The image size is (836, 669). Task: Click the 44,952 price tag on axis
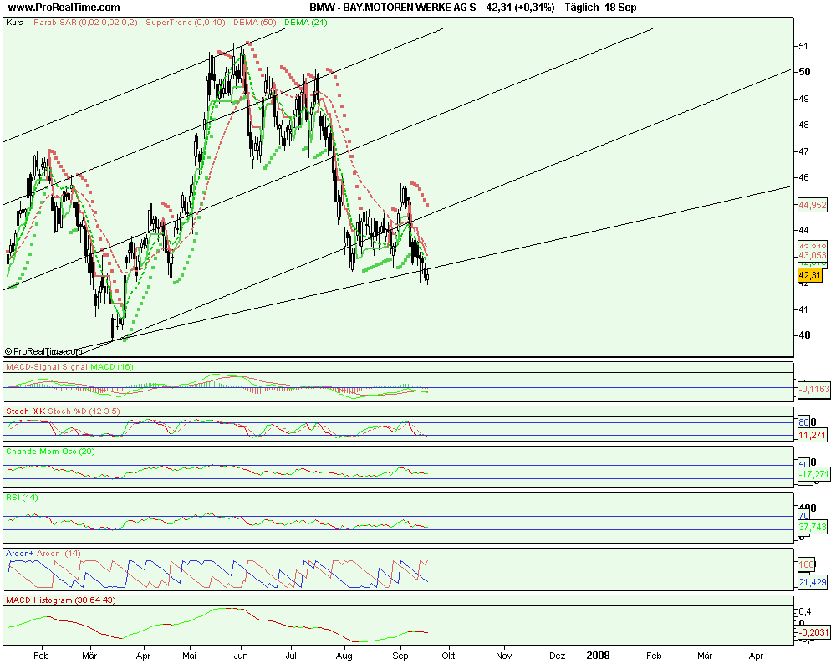click(812, 205)
